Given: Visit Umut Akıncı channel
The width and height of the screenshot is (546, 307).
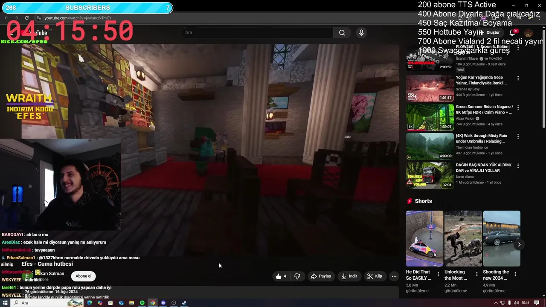Looking at the screenshot, I should pyautogui.click(x=465, y=177).
